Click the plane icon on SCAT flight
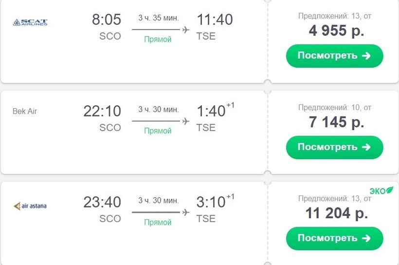Image resolution: width=399 pixels, height=265 pixels. point(185,30)
